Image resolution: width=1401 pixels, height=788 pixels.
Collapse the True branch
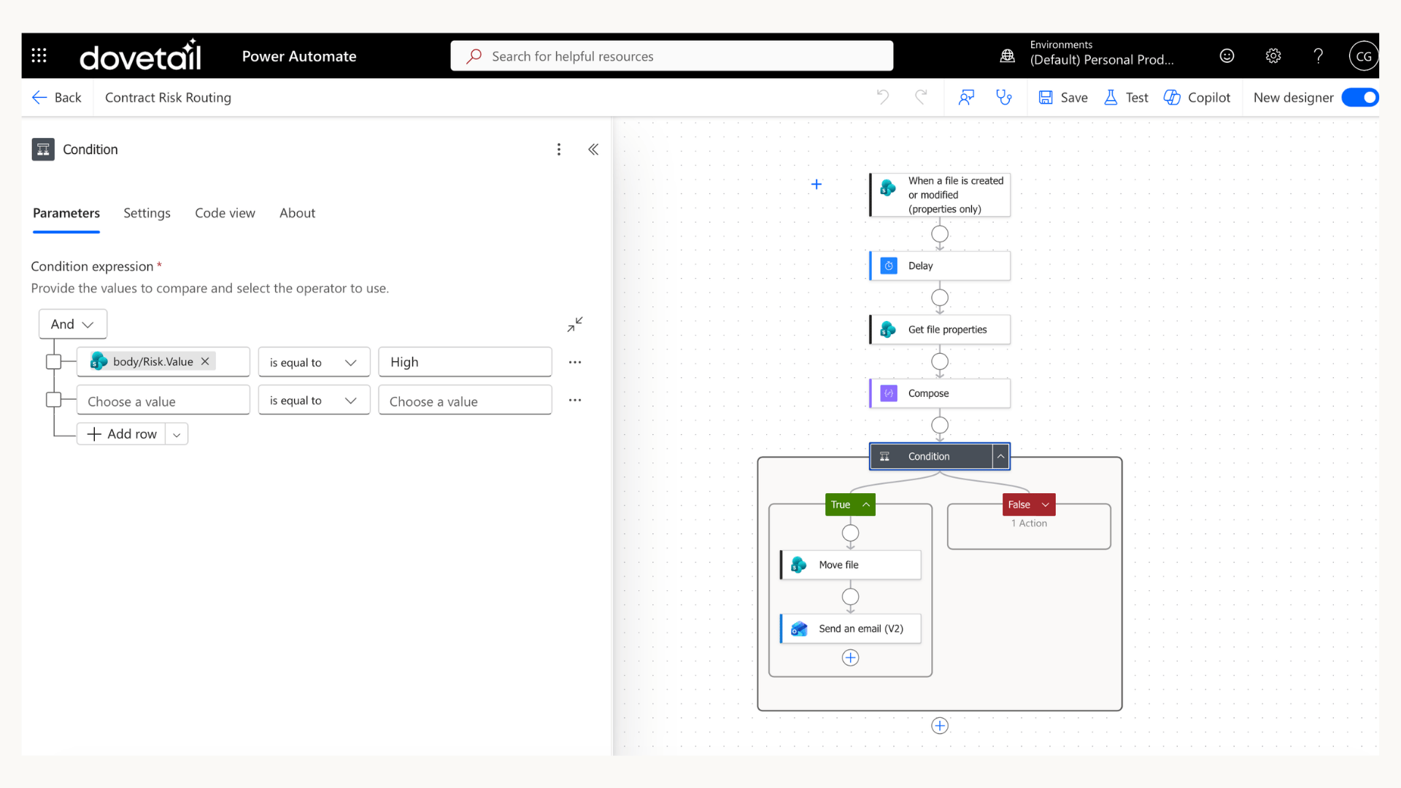pos(866,505)
